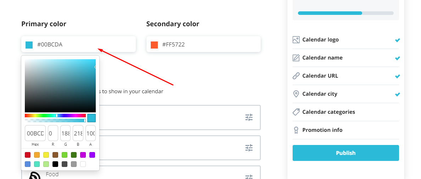Pick the black preset swatch

click(55, 164)
